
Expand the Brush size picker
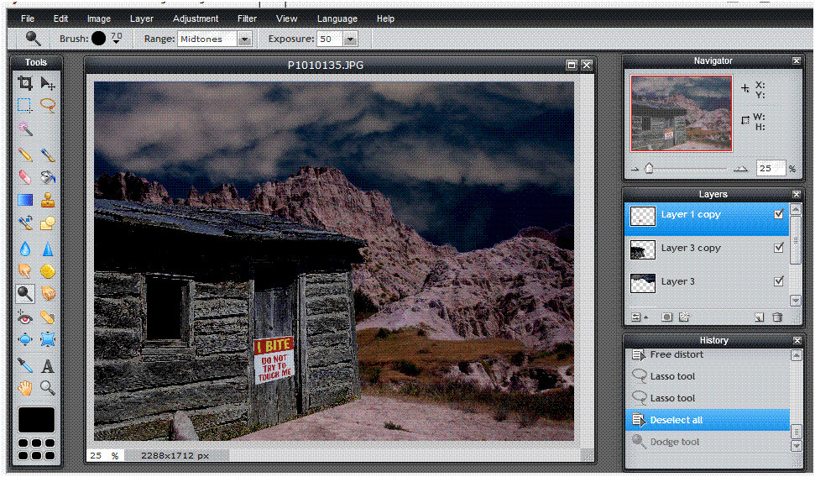click(x=116, y=39)
